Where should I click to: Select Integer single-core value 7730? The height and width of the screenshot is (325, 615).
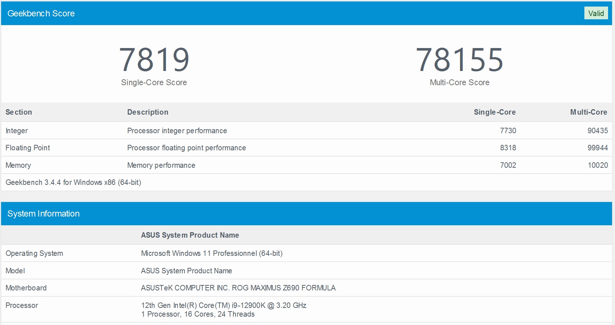coord(508,131)
